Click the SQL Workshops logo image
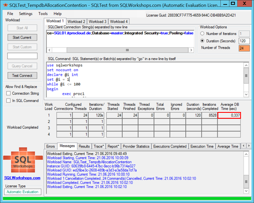The image size is (254, 203). coord(23,160)
